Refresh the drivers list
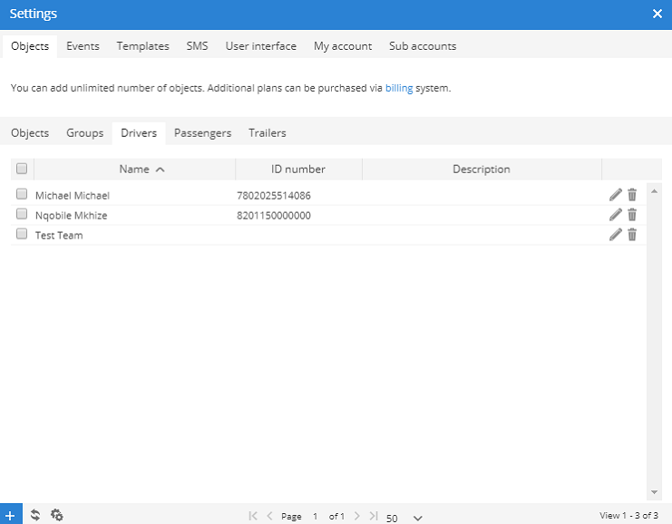 [35, 515]
